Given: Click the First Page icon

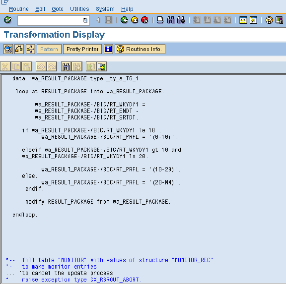Looking at the screenshot, I should click(197, 20).
